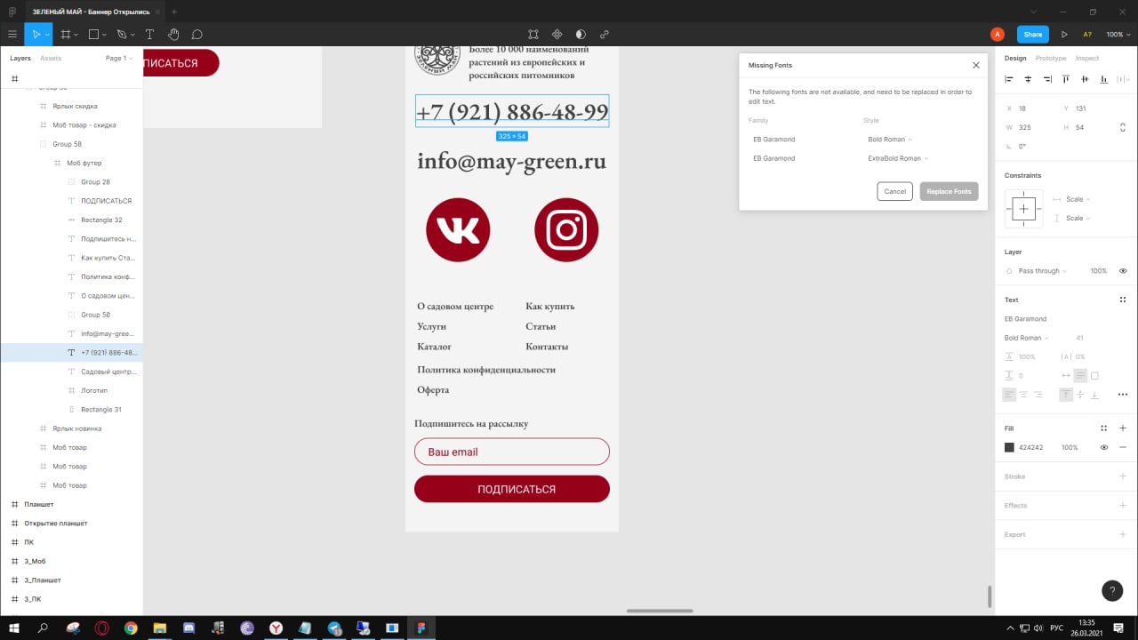Select the Frame tool
1138x640 pixels.
(66, 35)
